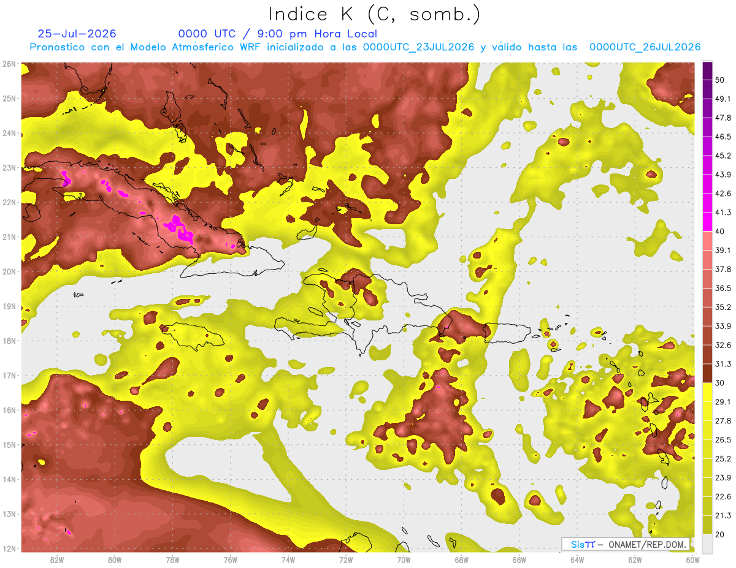Click the longitude axis label "82W"
Screen dimensions: 736x568
click(x=57, y=559)
